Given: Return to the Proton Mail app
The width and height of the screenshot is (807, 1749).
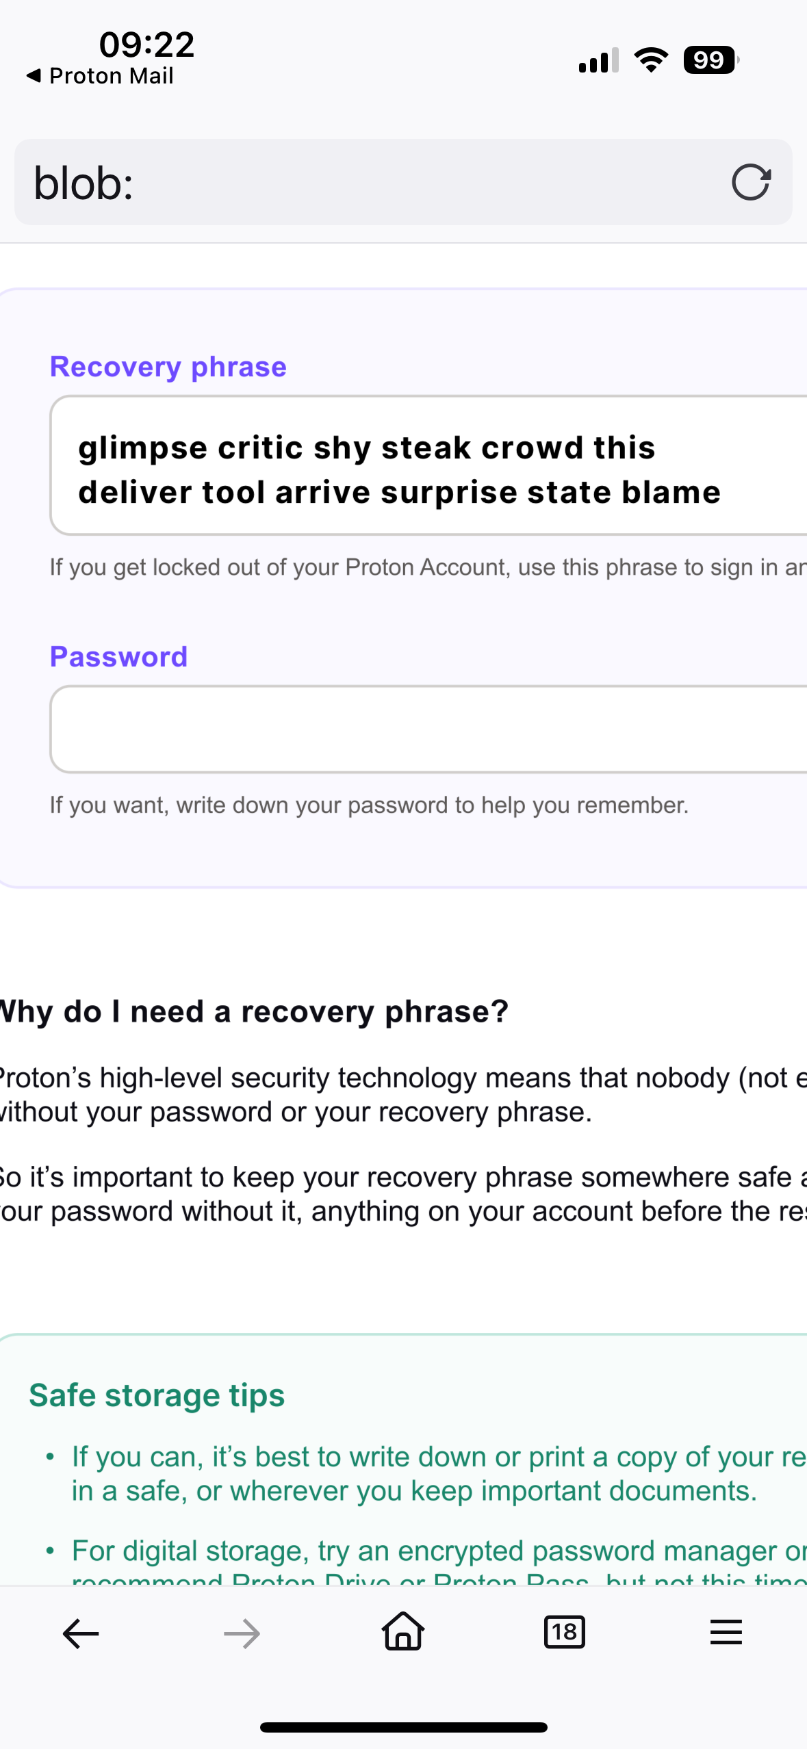Looking at the screenshot, I should coord(100,76).
